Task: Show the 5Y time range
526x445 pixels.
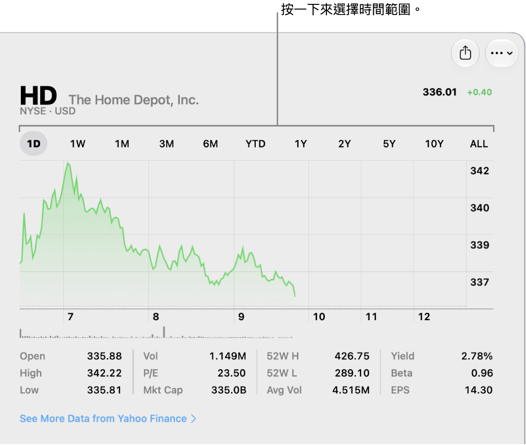Action: [389, 144]
